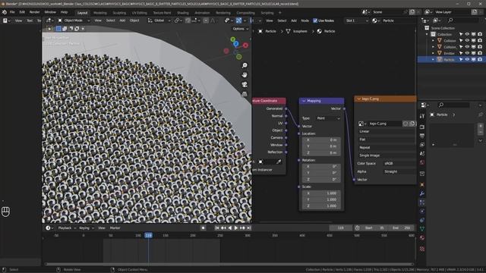Open Color Space sRGB dropdown
This screenshot has height=273, width=486.
pos(399,164)
